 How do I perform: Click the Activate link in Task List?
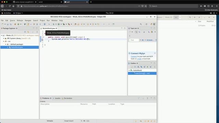coord(150,40)
